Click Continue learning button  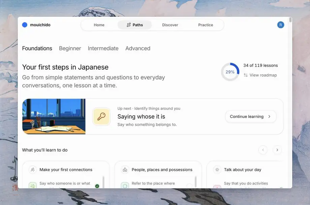point(250,117)
